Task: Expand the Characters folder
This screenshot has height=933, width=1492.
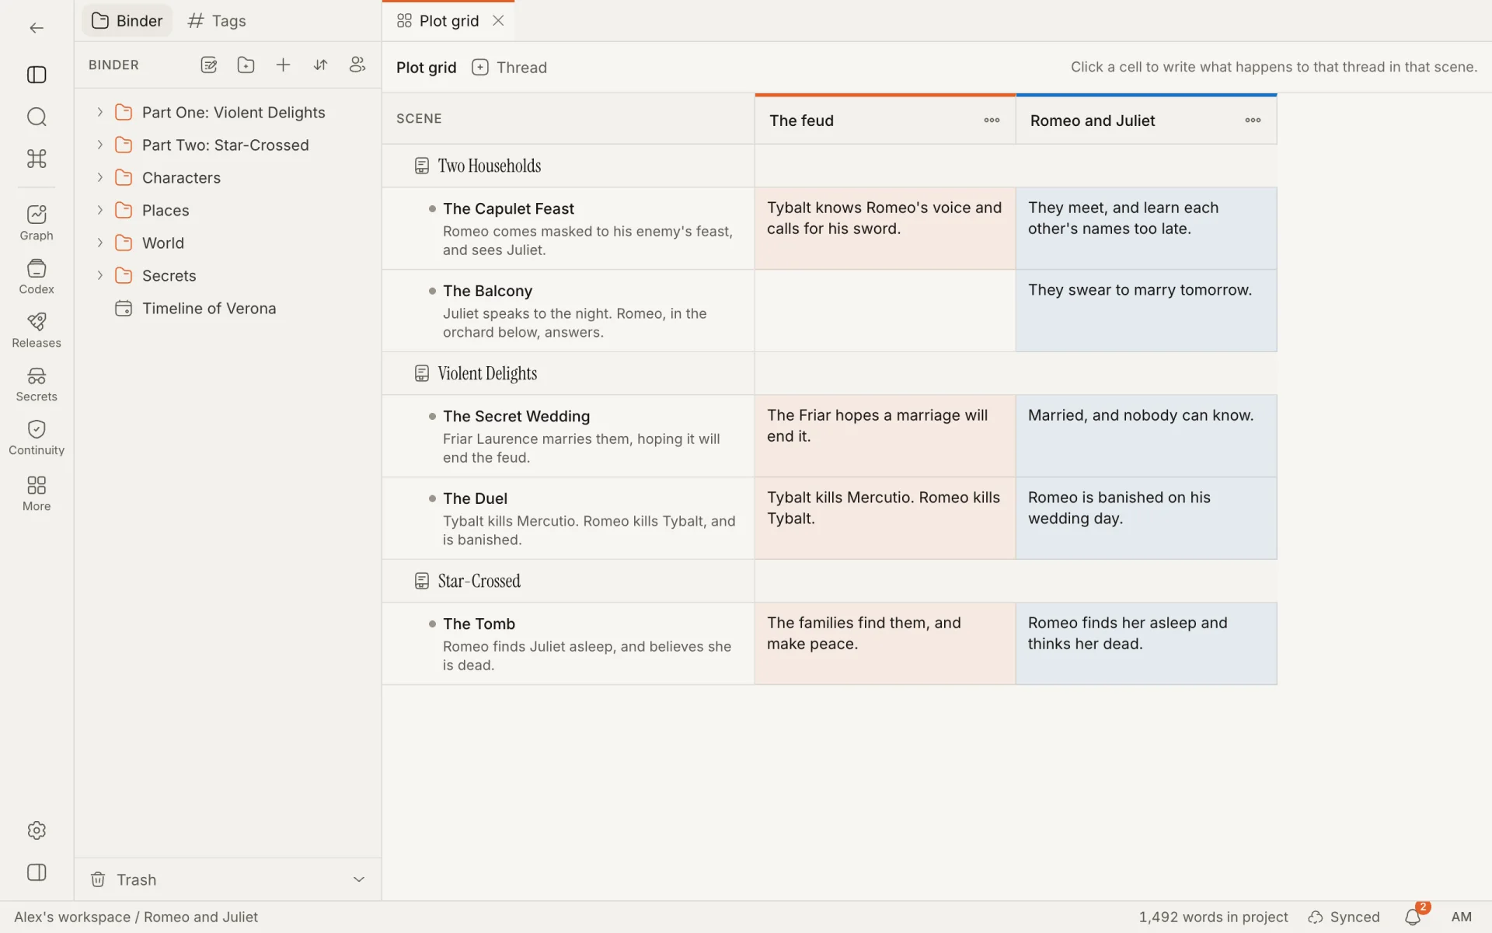Action: pos(99,177)
